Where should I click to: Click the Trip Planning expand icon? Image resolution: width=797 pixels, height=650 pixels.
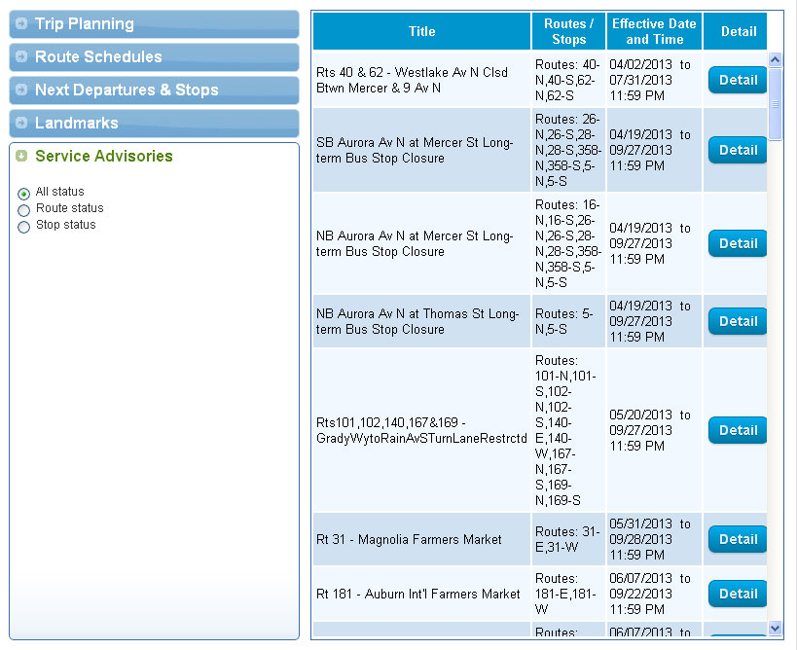point(21,23)
